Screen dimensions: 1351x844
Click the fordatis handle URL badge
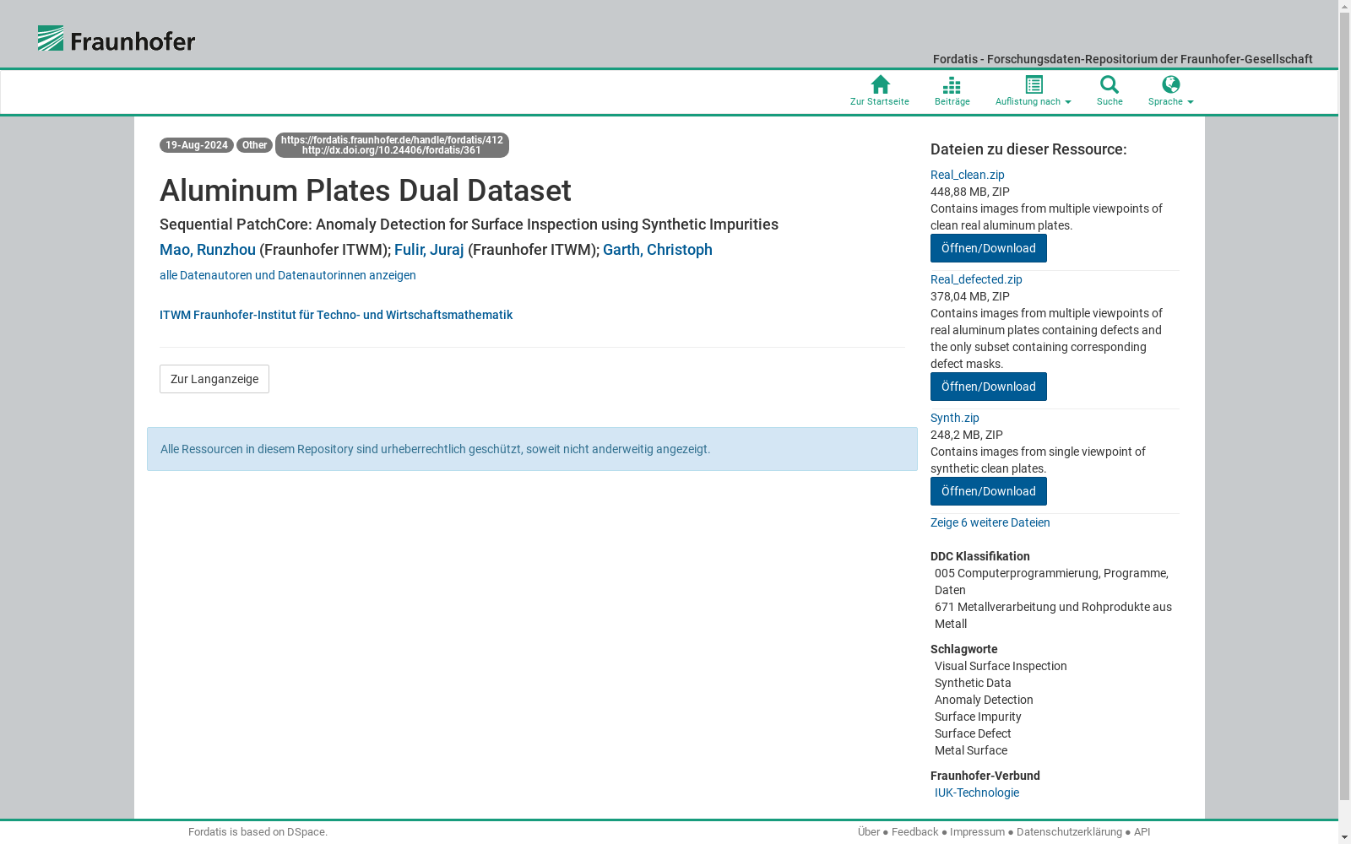tap(392, 145)
